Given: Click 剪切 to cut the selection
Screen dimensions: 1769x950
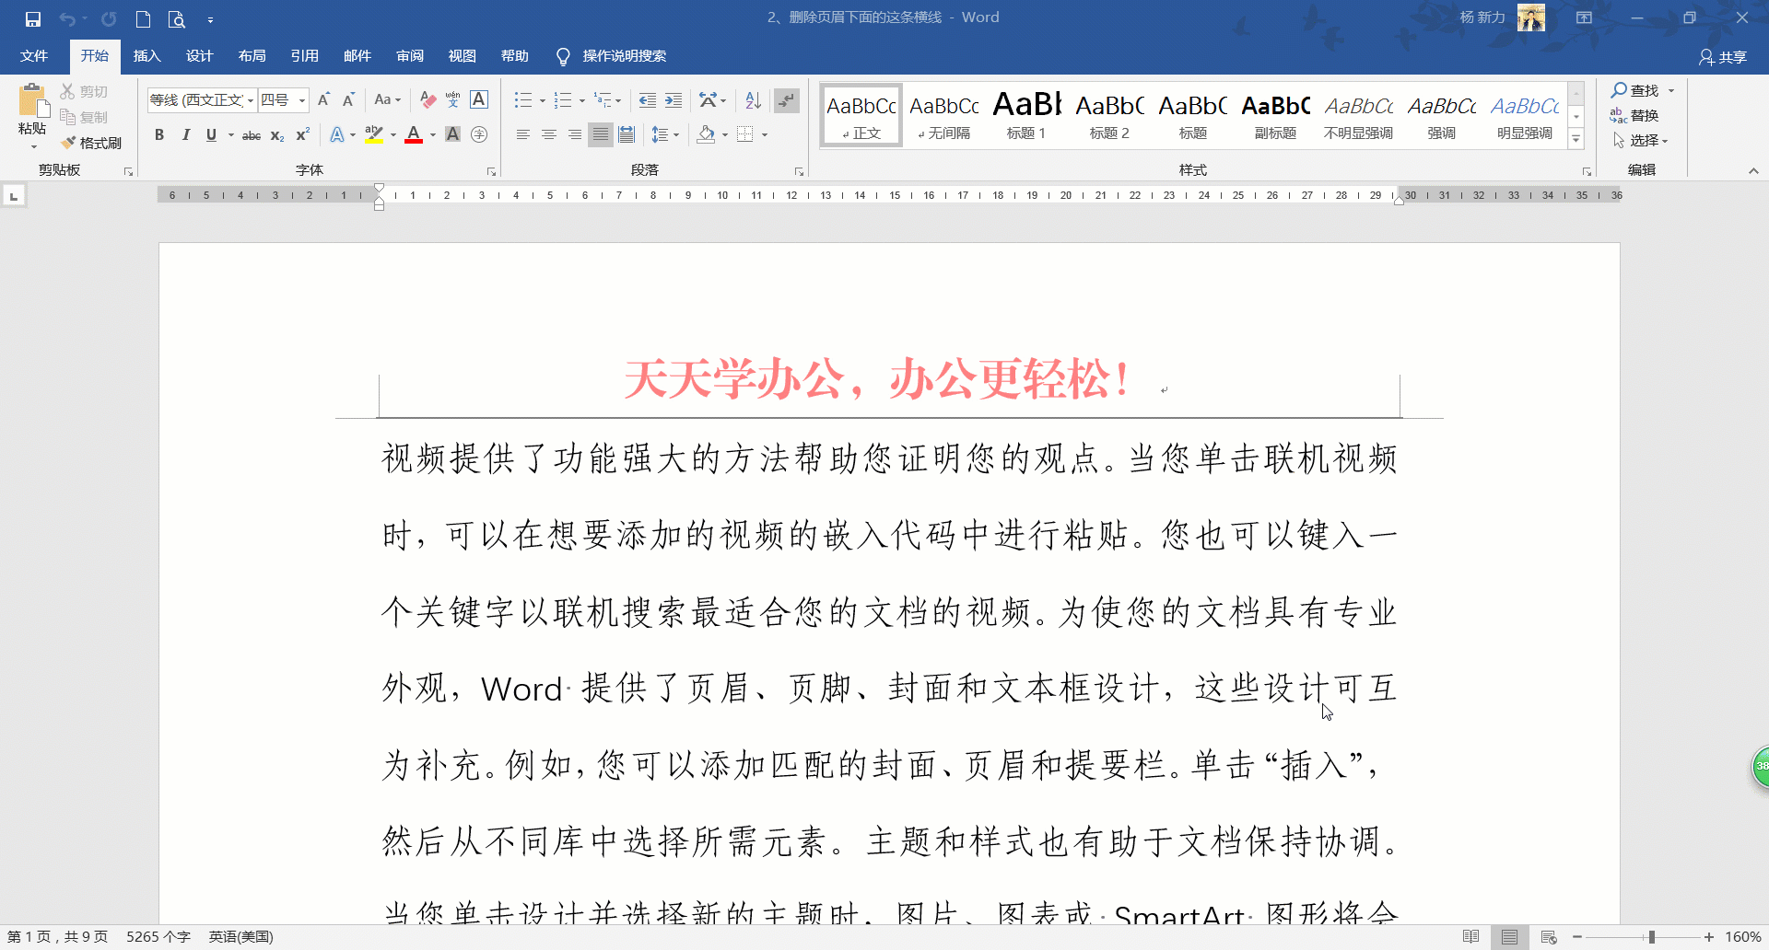Looking at the screenshot, I should point(84,91).
